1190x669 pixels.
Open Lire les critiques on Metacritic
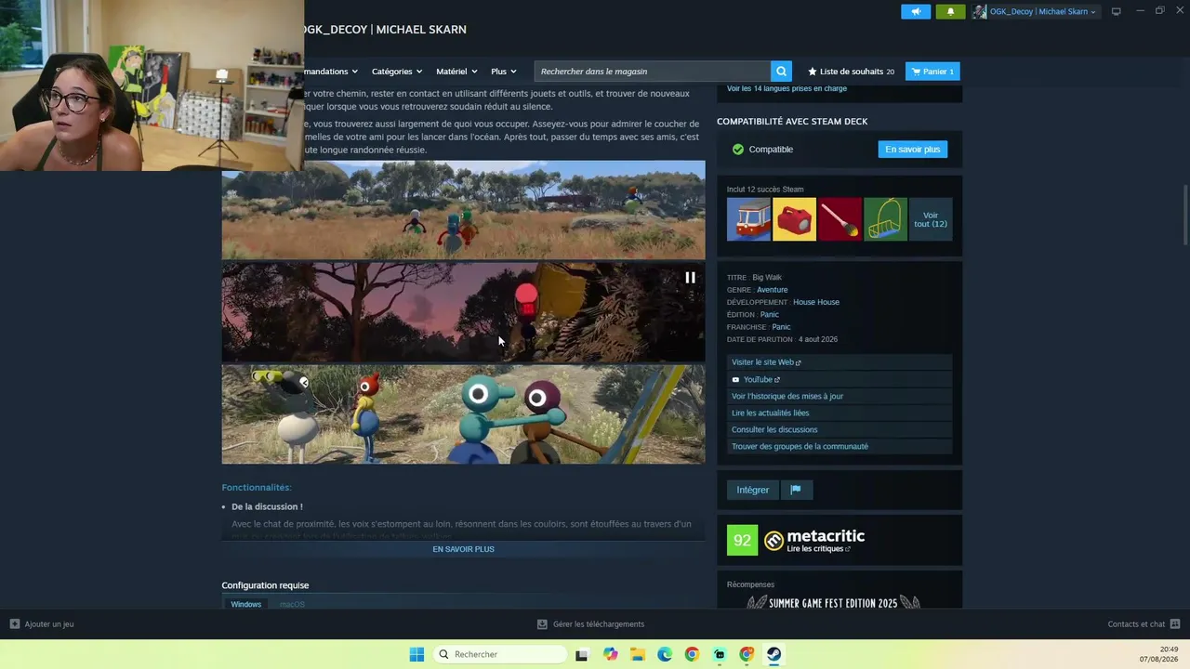point(819,549)
